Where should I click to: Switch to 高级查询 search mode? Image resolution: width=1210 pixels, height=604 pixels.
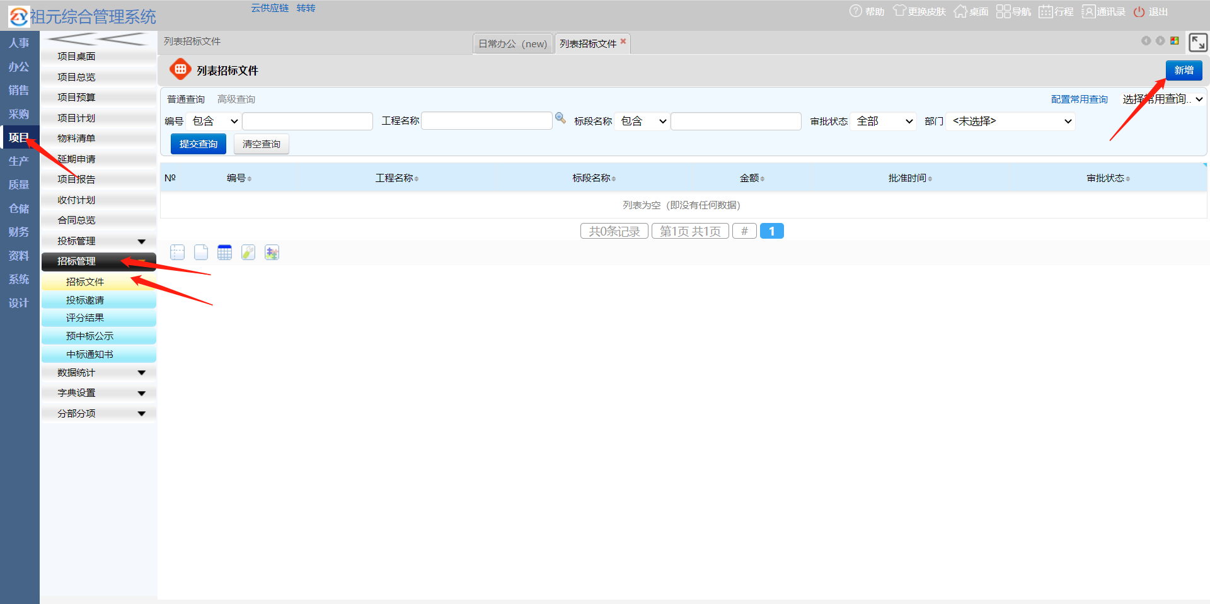pyautogui.click(x=236, y=100)
